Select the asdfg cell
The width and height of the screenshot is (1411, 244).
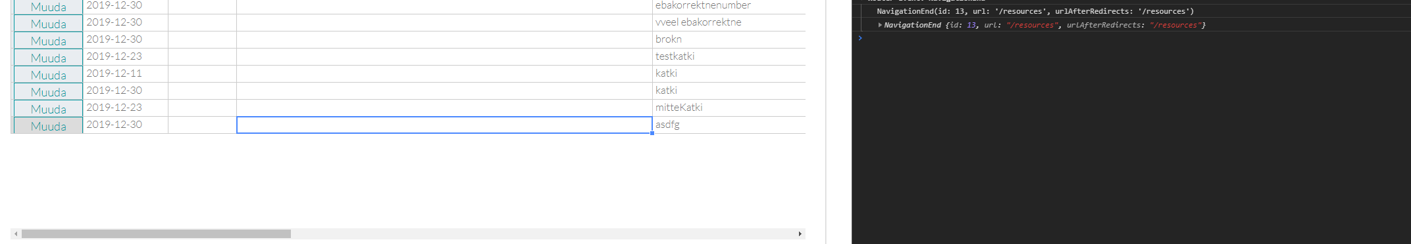(729, 125)
